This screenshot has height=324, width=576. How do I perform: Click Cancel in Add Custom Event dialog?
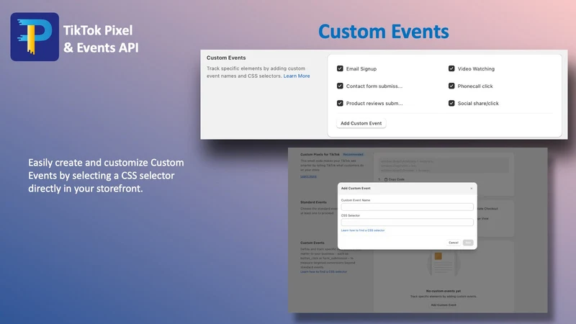pyautogui.click(x=454, y=243)
